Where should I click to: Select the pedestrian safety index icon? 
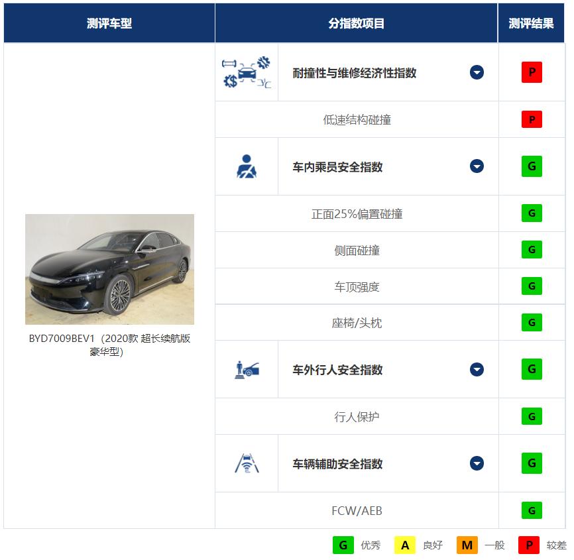point(246,370)
